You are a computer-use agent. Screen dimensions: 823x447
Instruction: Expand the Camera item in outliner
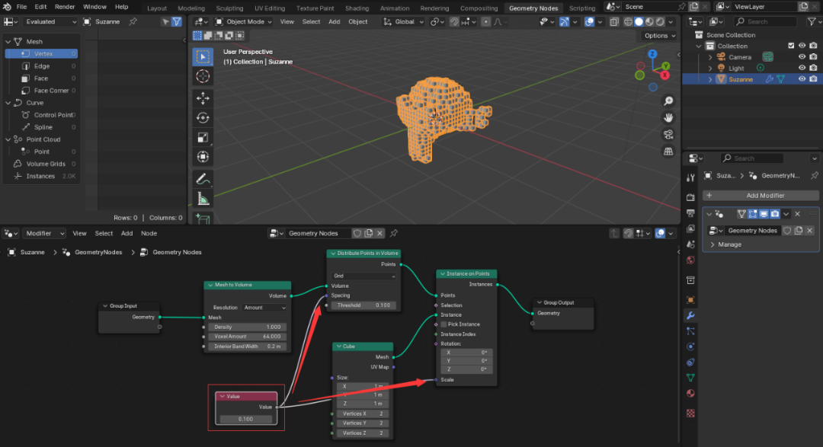pos(711,56)
